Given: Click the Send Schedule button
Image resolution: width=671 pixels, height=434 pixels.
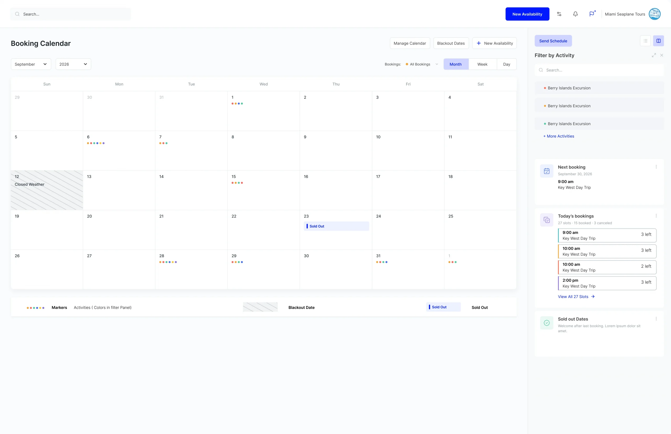Looking at the screenshot, I should click(x=553, y=41).
